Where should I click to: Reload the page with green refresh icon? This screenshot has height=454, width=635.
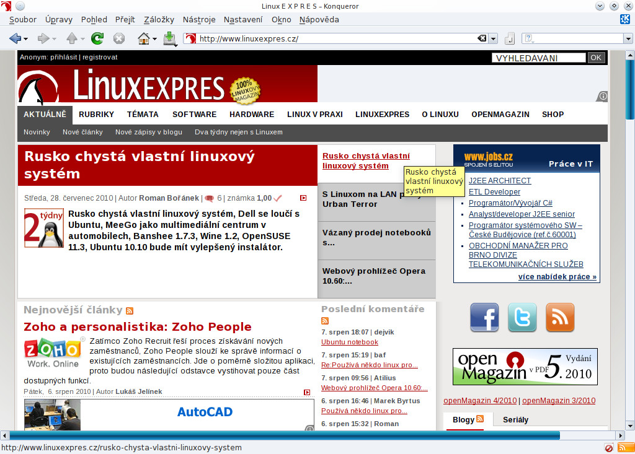coord(97,38)
